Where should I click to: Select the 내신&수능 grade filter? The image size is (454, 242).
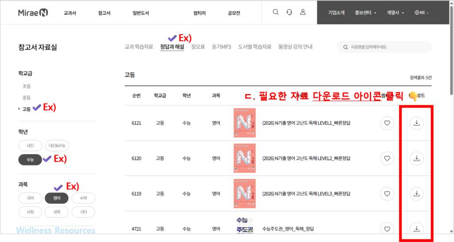57,146
